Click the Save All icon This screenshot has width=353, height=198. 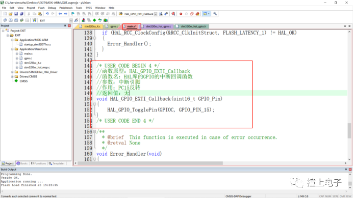click(21, 14)
